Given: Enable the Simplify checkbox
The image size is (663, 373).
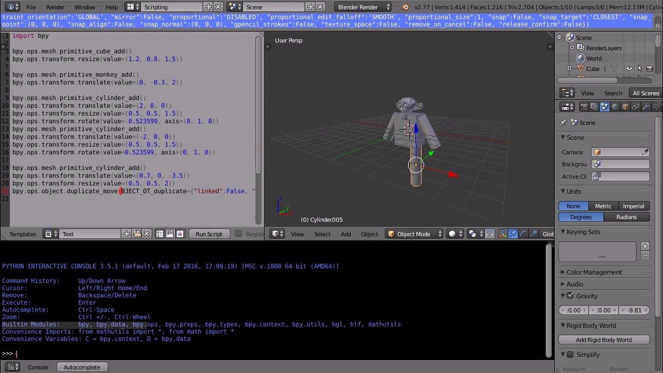Looking at the screenshot, I should click(570, 354).
